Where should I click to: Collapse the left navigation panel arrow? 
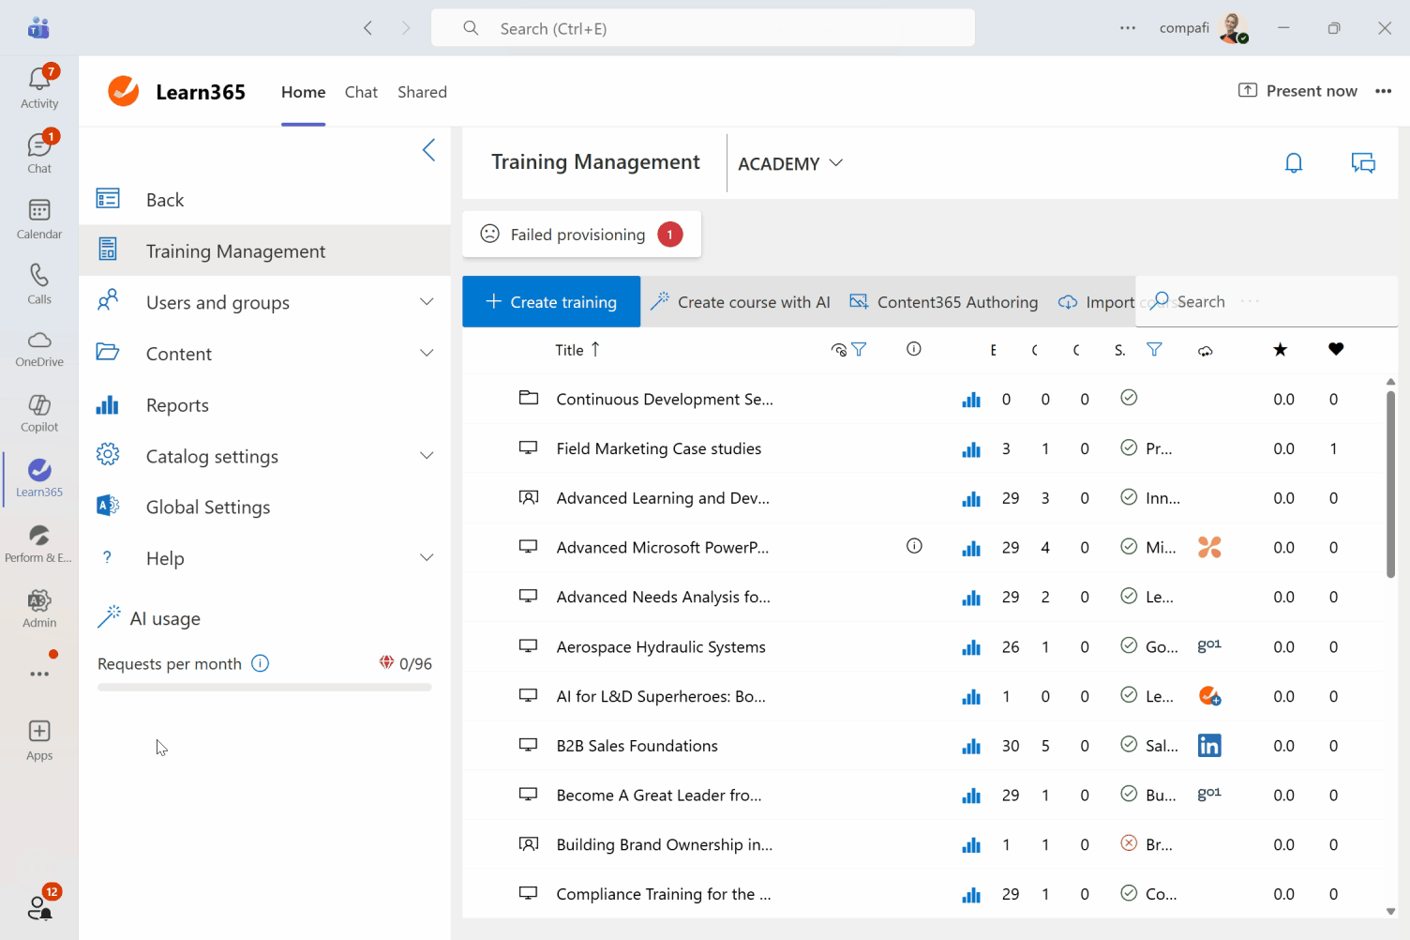[428, 150]
